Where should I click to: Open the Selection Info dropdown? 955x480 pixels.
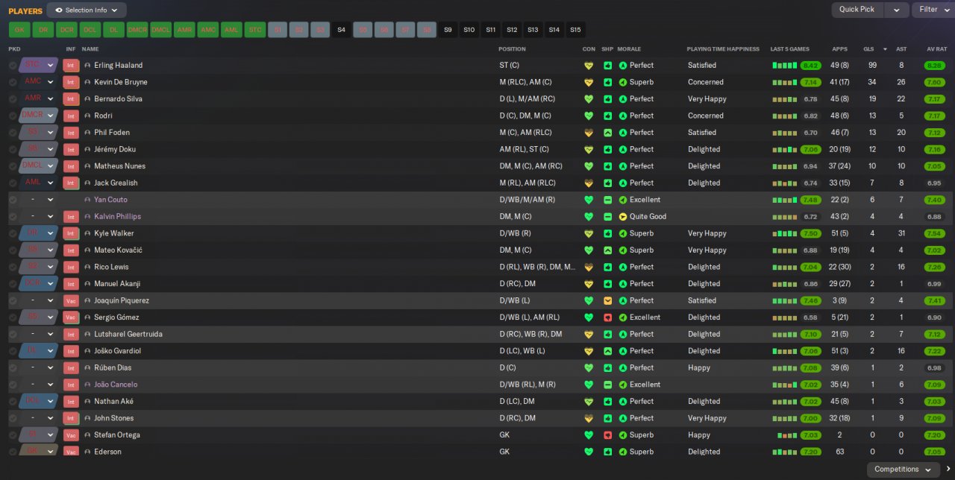click(x=87, y=10)
